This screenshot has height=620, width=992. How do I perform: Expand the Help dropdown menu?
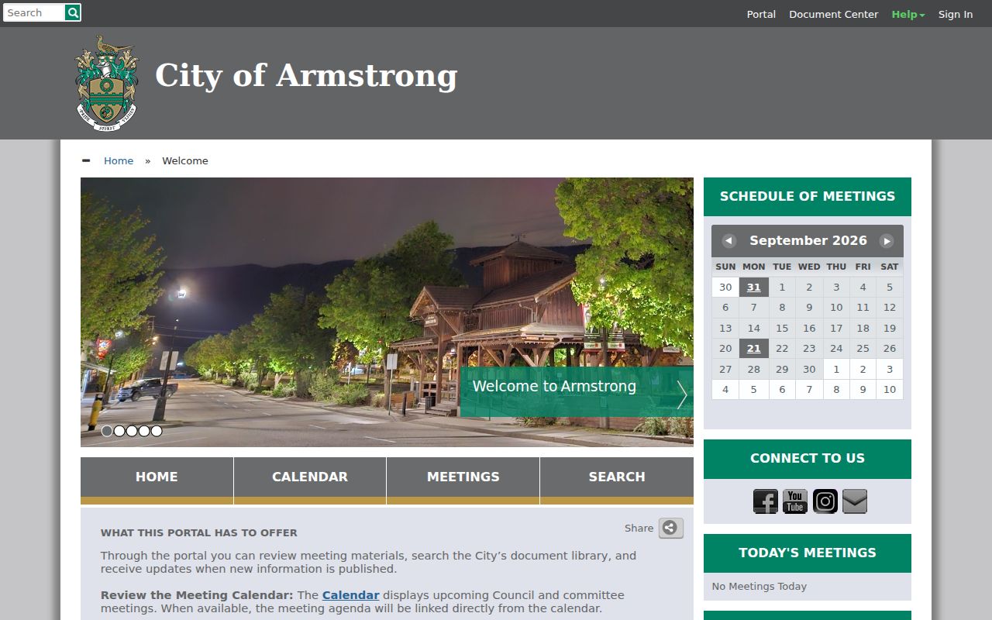[x=908, y=14]
